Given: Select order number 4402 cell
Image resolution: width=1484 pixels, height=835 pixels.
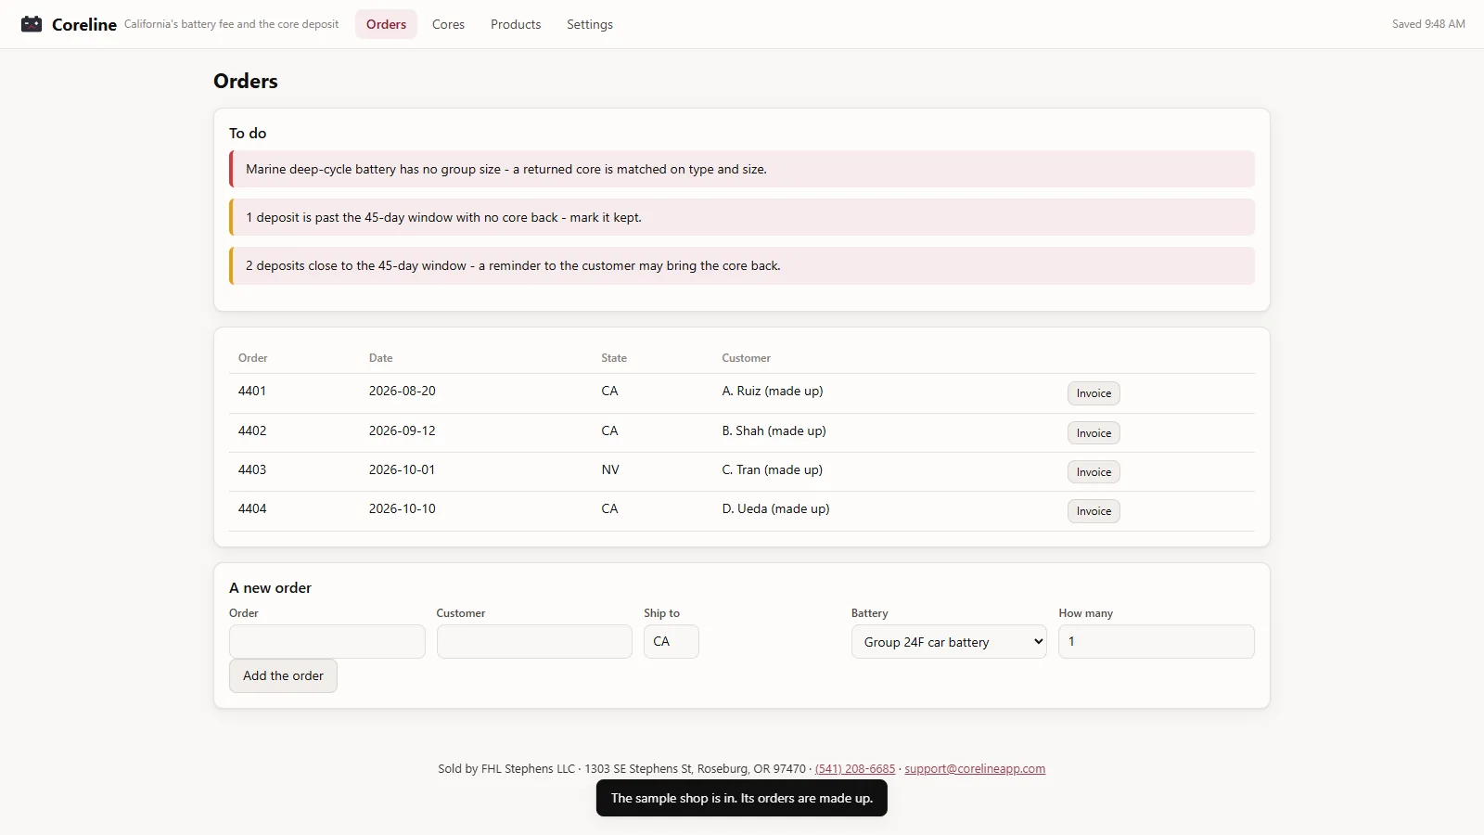Looking at the screenshot, I should pyautogui.click(x=252, y=430).
